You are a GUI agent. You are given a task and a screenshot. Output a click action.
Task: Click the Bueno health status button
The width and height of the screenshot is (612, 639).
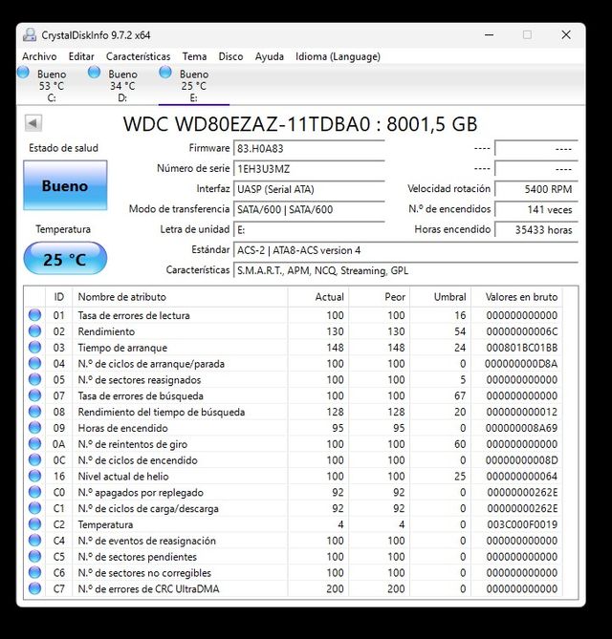(x=65, y=185)
